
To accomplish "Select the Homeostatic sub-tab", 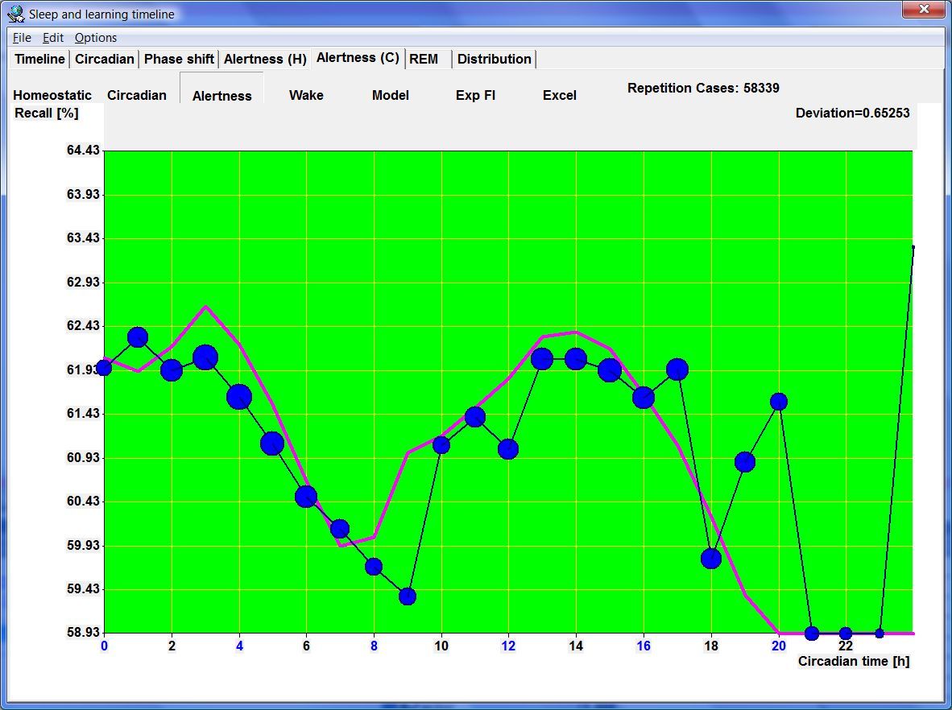I will click(52, 95).
